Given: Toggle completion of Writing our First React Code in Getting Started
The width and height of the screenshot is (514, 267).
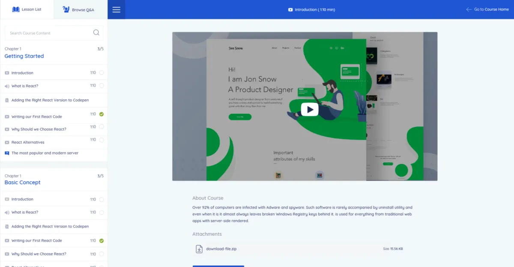Looking at the screenshot, I should 102,114.
